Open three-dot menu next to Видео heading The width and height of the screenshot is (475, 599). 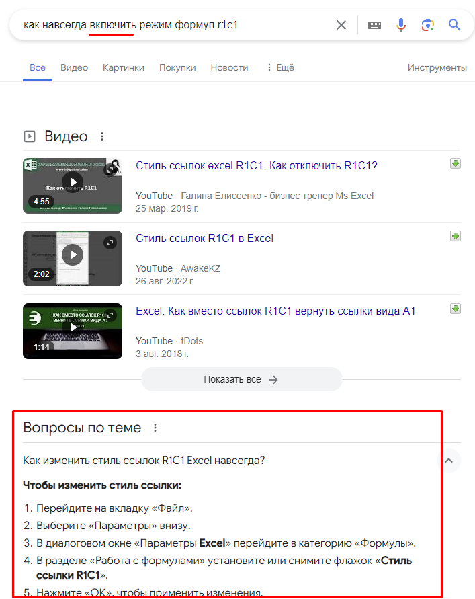pos(102,136)
